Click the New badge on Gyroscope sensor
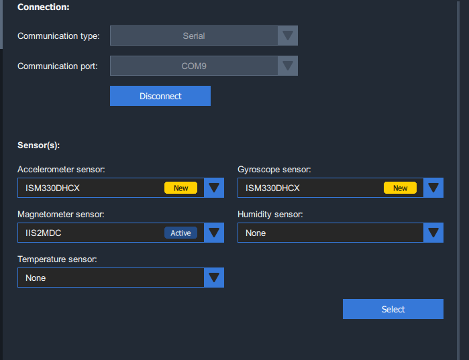This screenshot has width=469, height=360. (401, 188)
